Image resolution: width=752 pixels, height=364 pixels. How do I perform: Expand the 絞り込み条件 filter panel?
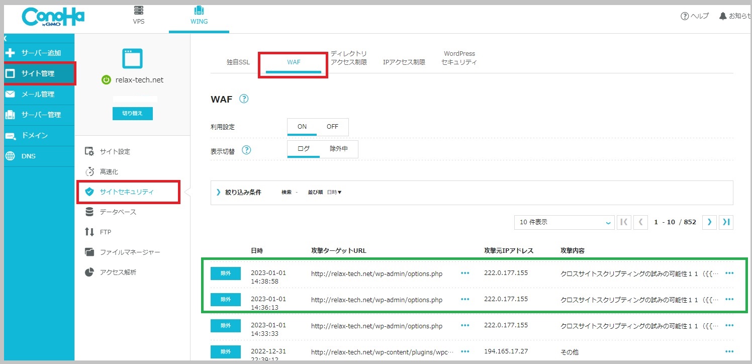coord(239,192)
